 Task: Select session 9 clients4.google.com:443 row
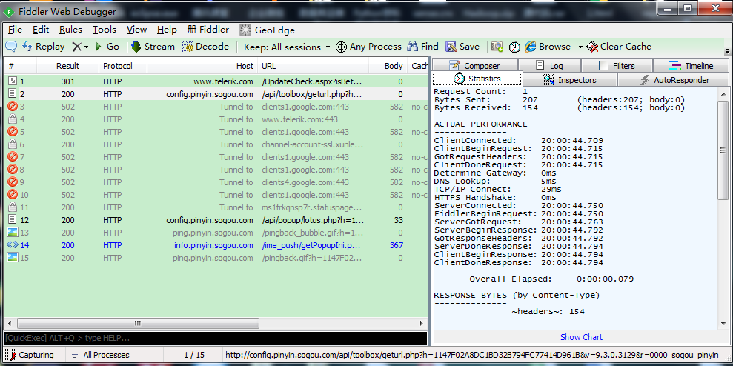click(x=216, y=182)
